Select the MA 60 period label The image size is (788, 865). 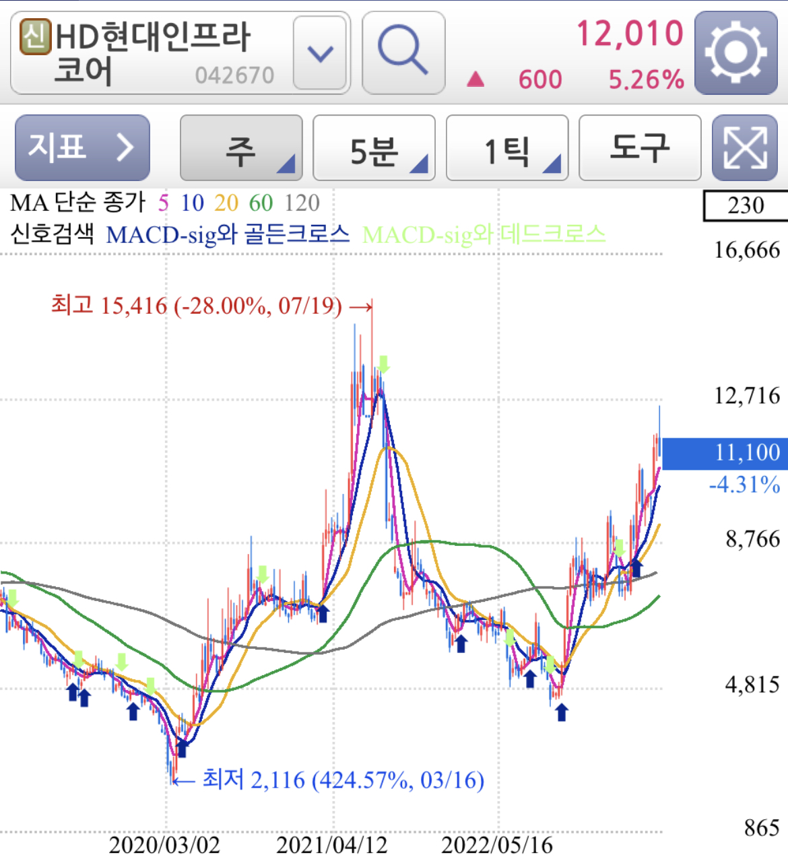pyautogui.click(x=261, y=203)
